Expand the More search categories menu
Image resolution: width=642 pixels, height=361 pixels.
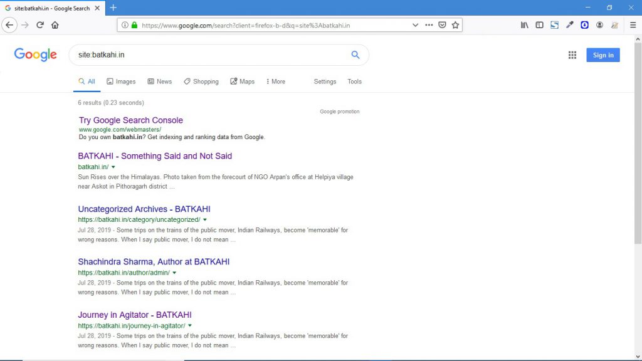click(x=276, y=81)
